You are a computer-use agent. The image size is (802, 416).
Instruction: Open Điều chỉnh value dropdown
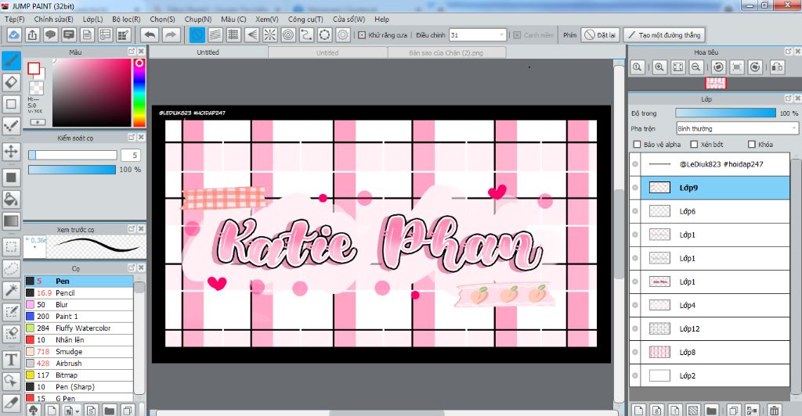(x=478, y=35)
